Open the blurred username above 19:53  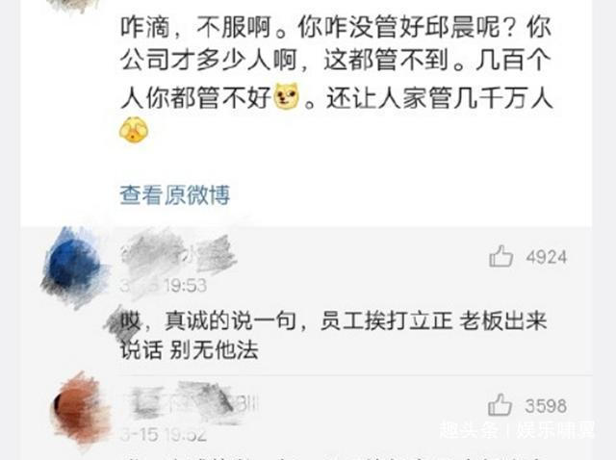pyautogui.click(x=177, y=253)
